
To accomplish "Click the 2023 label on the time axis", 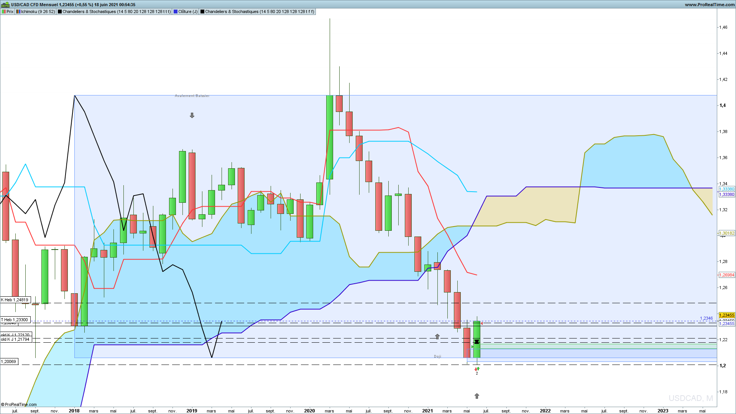I will [x=663, y=411].
